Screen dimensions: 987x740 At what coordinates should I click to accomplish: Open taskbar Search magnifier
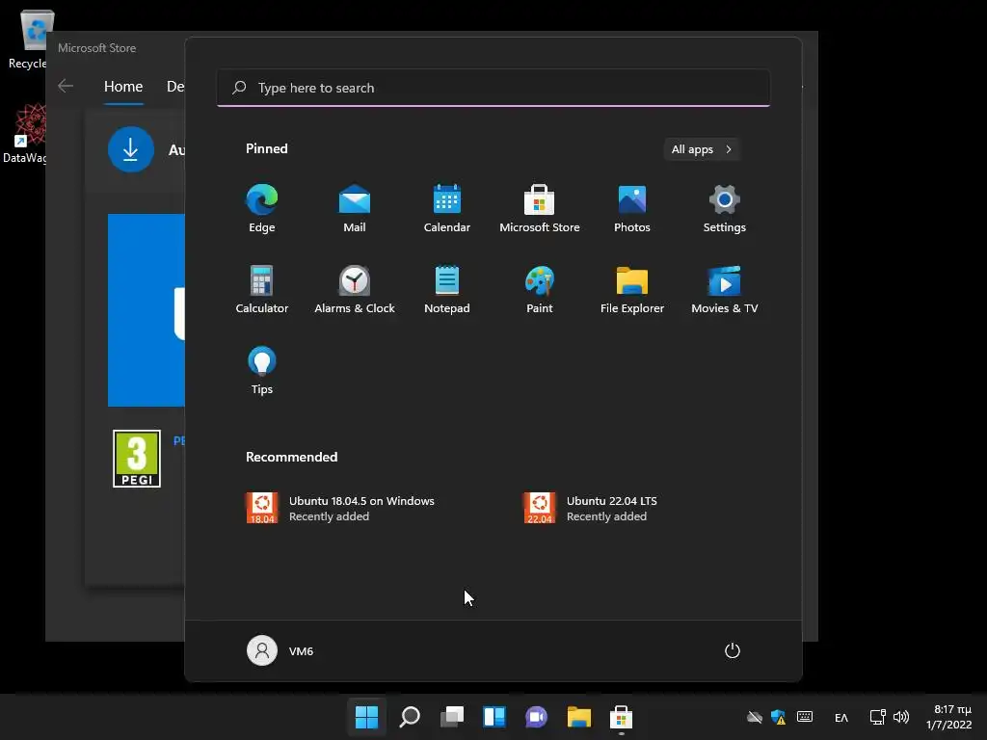click(410, 717)
